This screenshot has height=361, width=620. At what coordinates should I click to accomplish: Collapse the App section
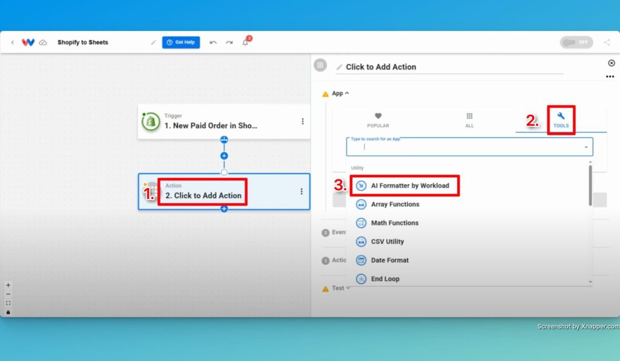coord(340,94)
